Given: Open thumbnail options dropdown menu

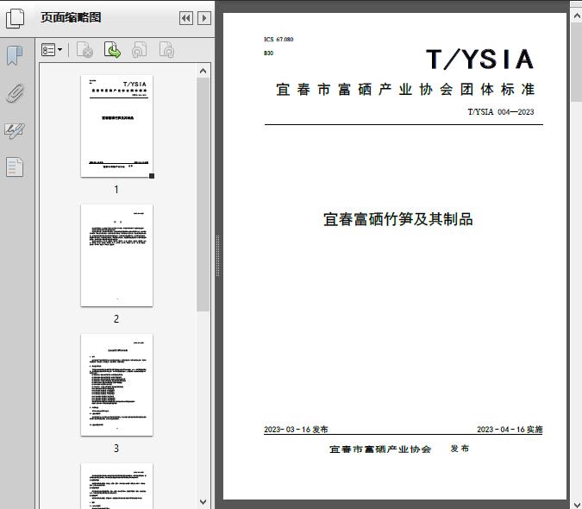Looking at the screenshot, I should pyautogui.click(x=52, y=50).
